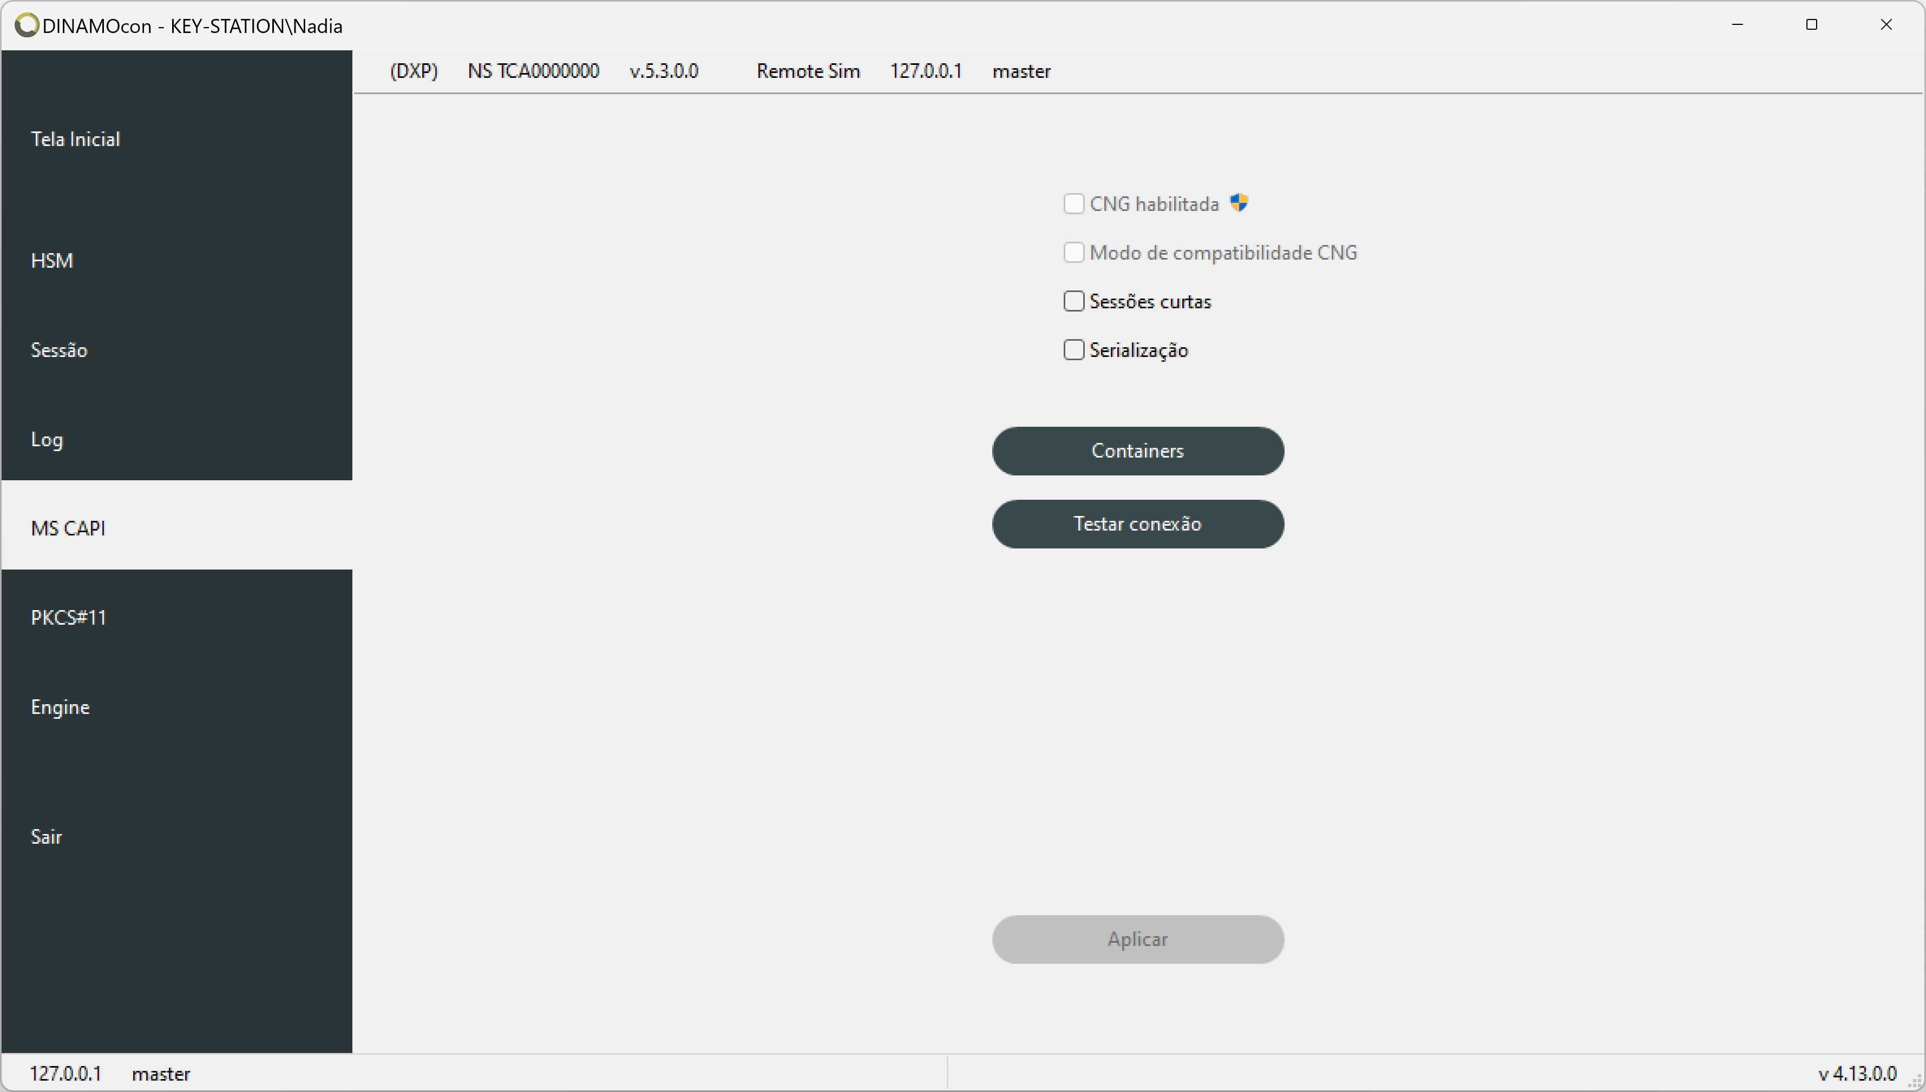Screen dimensions: 1926x1092
Task: Click the Aplicar button
Action: tap(1138, 940)
